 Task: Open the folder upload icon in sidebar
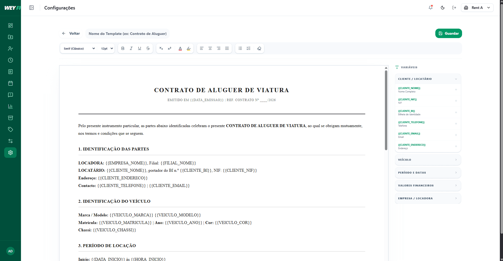10,37
